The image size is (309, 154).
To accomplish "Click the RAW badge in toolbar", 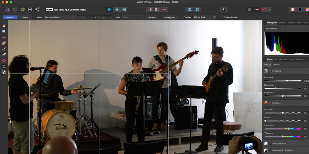I will click(x=49, y=10).
